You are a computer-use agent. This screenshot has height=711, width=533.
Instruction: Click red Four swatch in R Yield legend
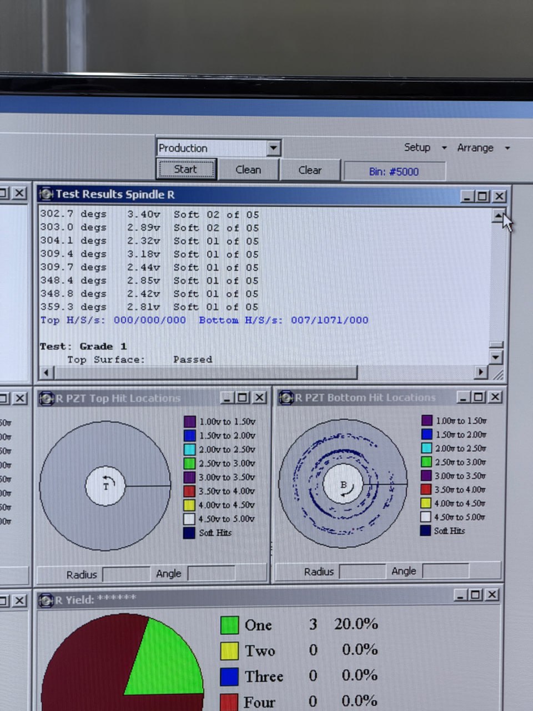tap(229, 702)
